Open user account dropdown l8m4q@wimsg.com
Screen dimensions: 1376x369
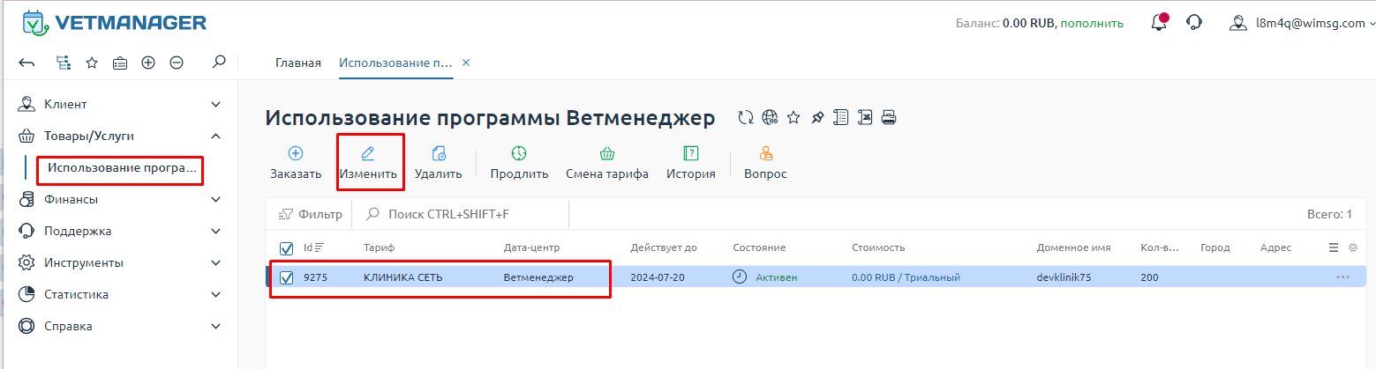pyautogui.click(x=1301, y=23)
